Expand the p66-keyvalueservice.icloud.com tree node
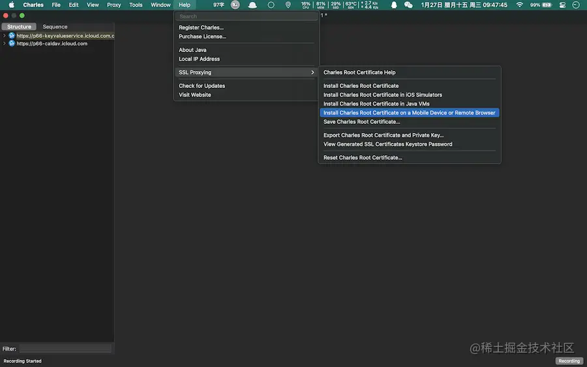 tap(4, 36)
